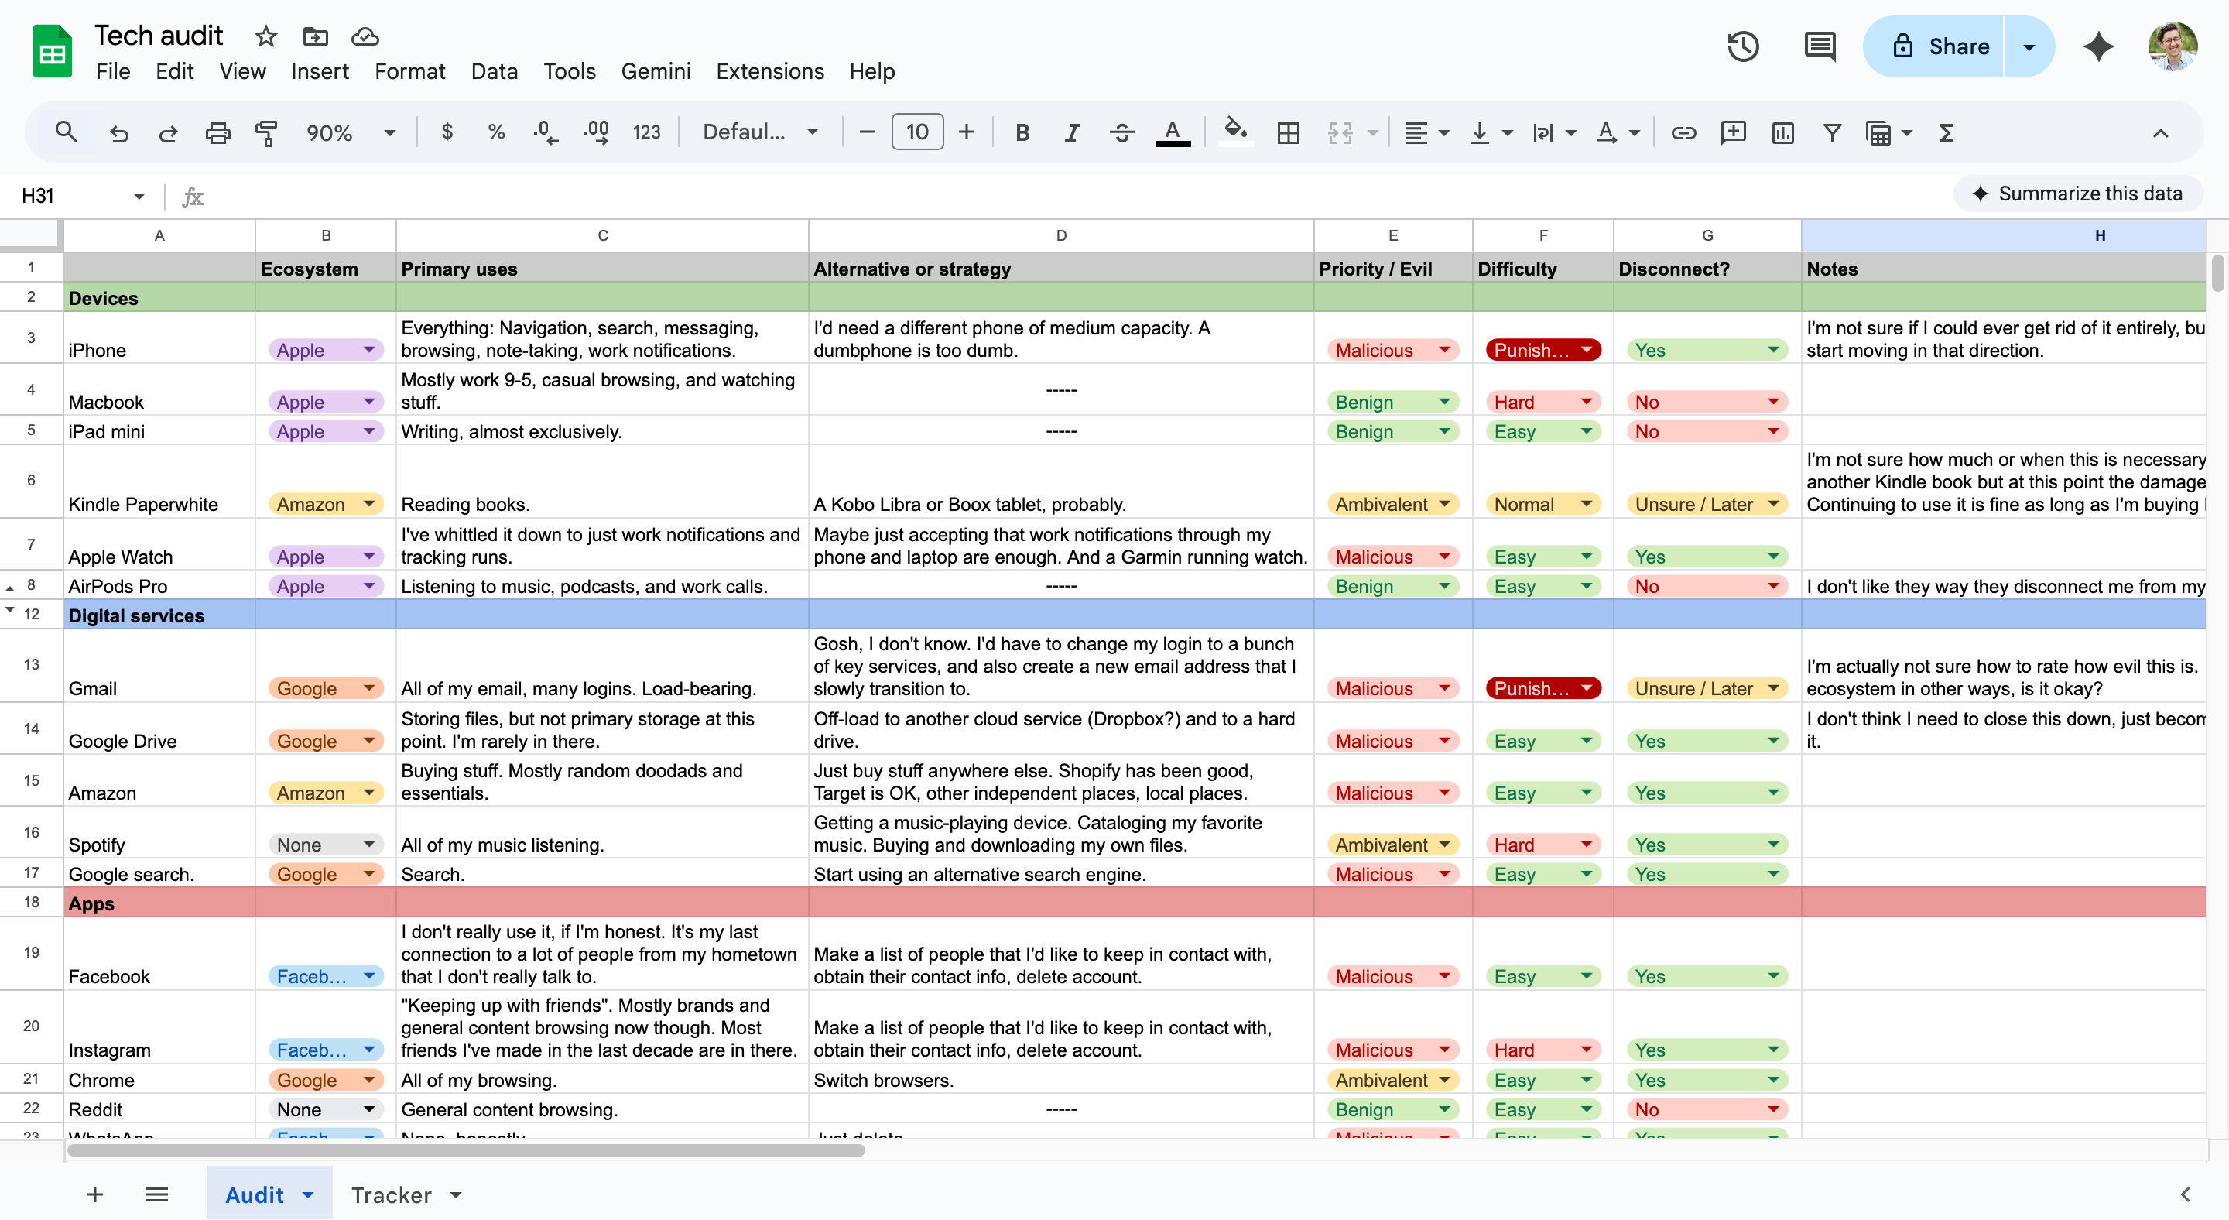Click Summarize this data button
This screenshot has height=1220, width=2229.
point(2077,194)
